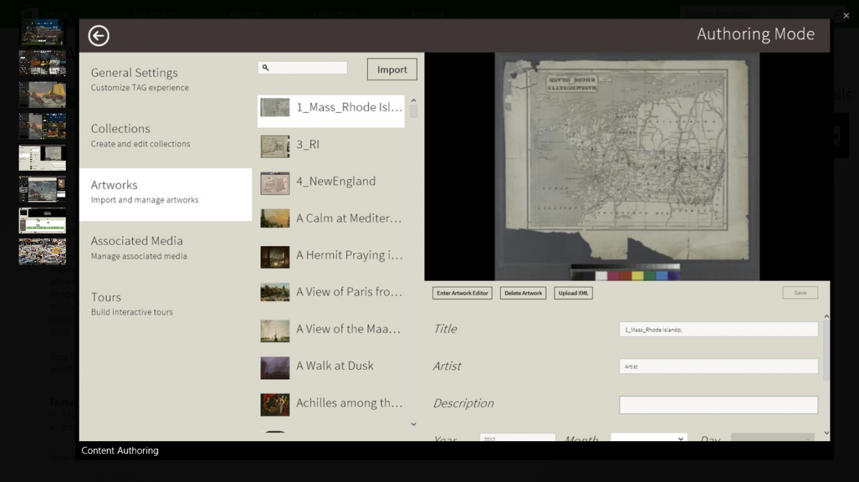The height and width of the screenshot is (482, 859).
Task: Pick the "A Hermit Praying i…" thumbnail
Action: click(275, 257)
